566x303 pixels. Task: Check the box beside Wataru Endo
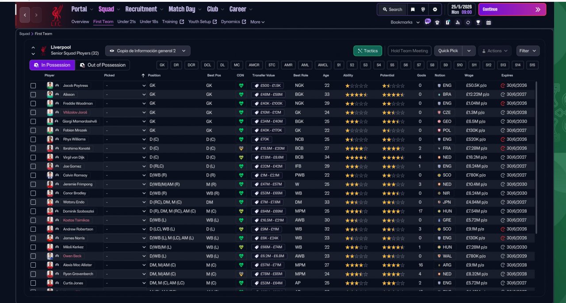(x=33, y=202)
